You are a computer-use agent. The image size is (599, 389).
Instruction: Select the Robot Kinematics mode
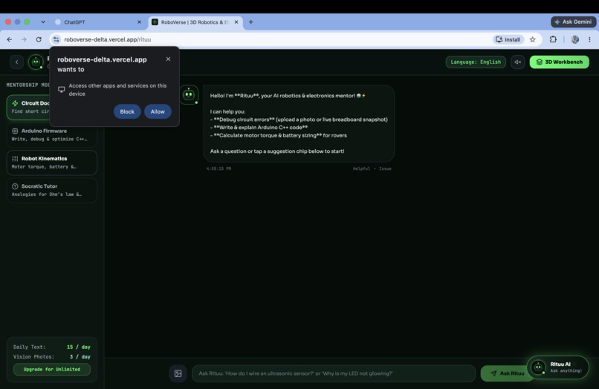[x=51, y=163]
